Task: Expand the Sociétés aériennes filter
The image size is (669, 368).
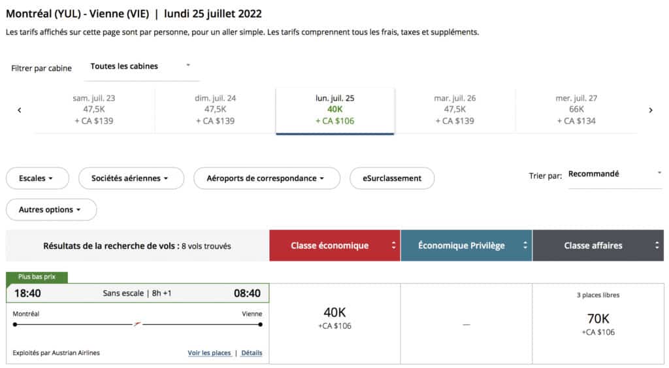Action: (x=131, y=178)
